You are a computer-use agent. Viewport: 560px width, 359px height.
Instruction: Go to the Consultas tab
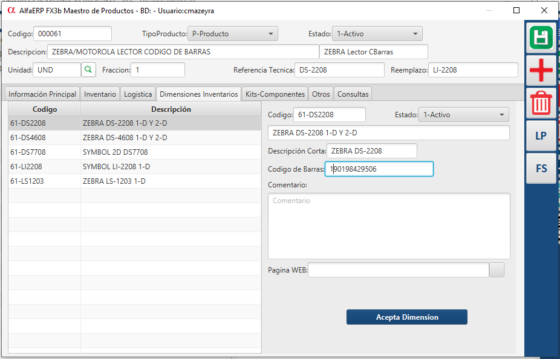pyautogui.click(x=352, y=94)
